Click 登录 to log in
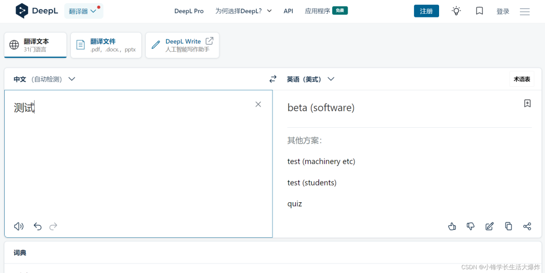Image resolution: width=545 pixels, height=273 pixels. (502, 12)
